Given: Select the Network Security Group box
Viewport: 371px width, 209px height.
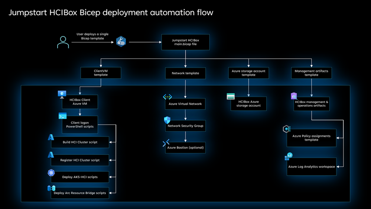Looking at the screenshot, I should point(186,126).
